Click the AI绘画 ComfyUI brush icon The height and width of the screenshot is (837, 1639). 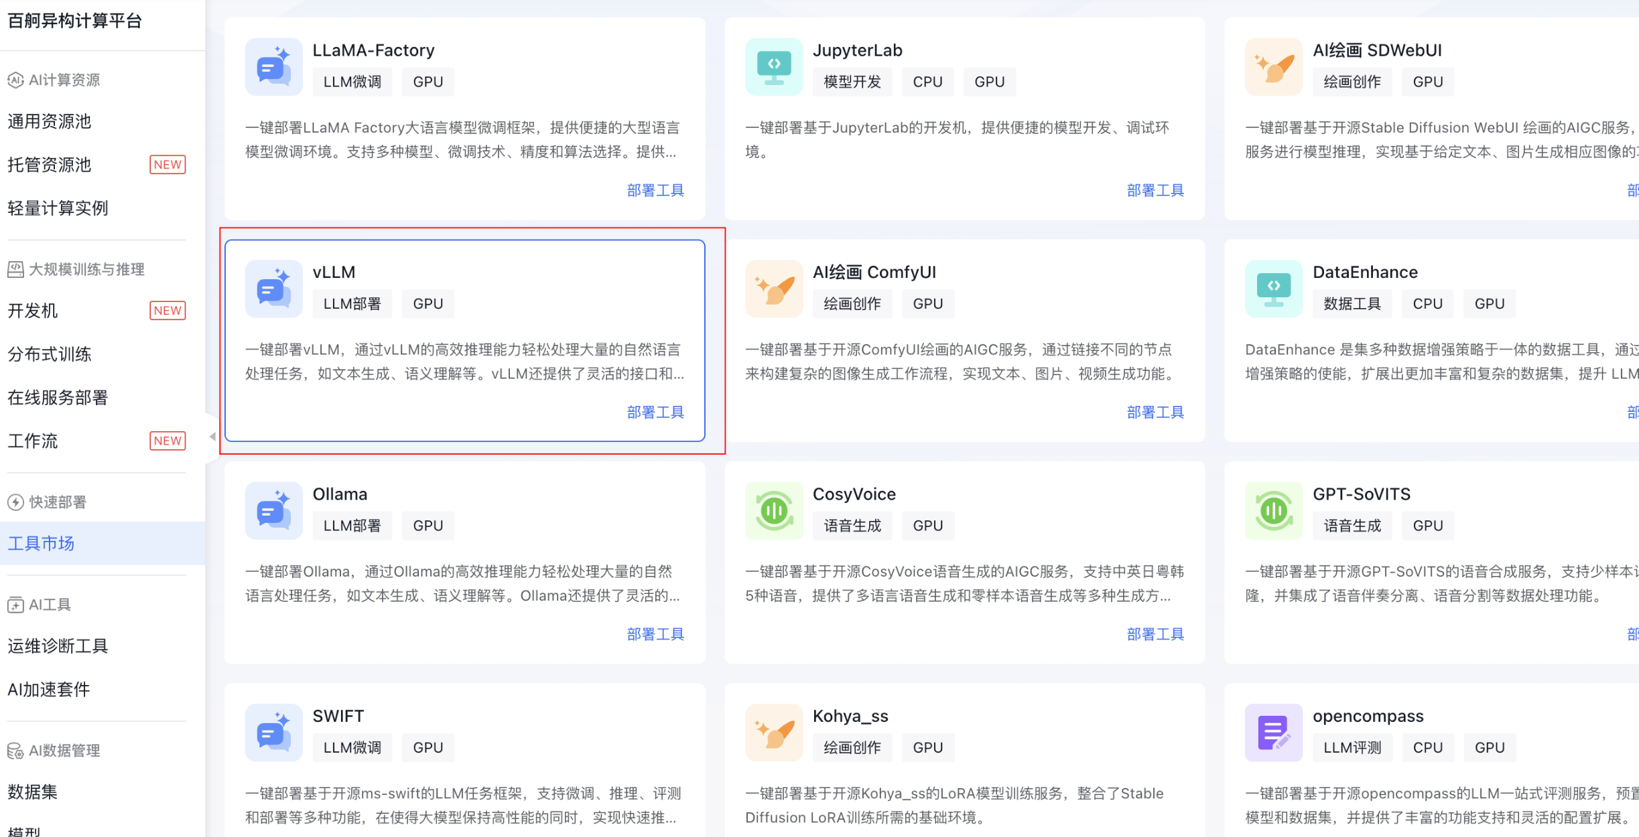[x=774, y=289]
